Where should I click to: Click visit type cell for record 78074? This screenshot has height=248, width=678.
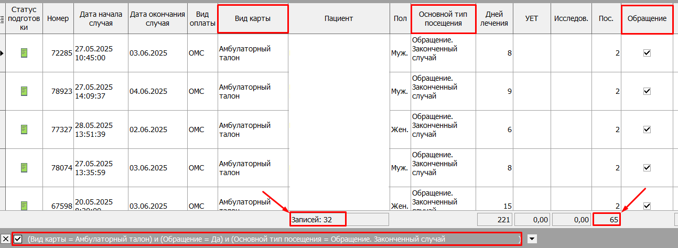(x=443, y=168)
